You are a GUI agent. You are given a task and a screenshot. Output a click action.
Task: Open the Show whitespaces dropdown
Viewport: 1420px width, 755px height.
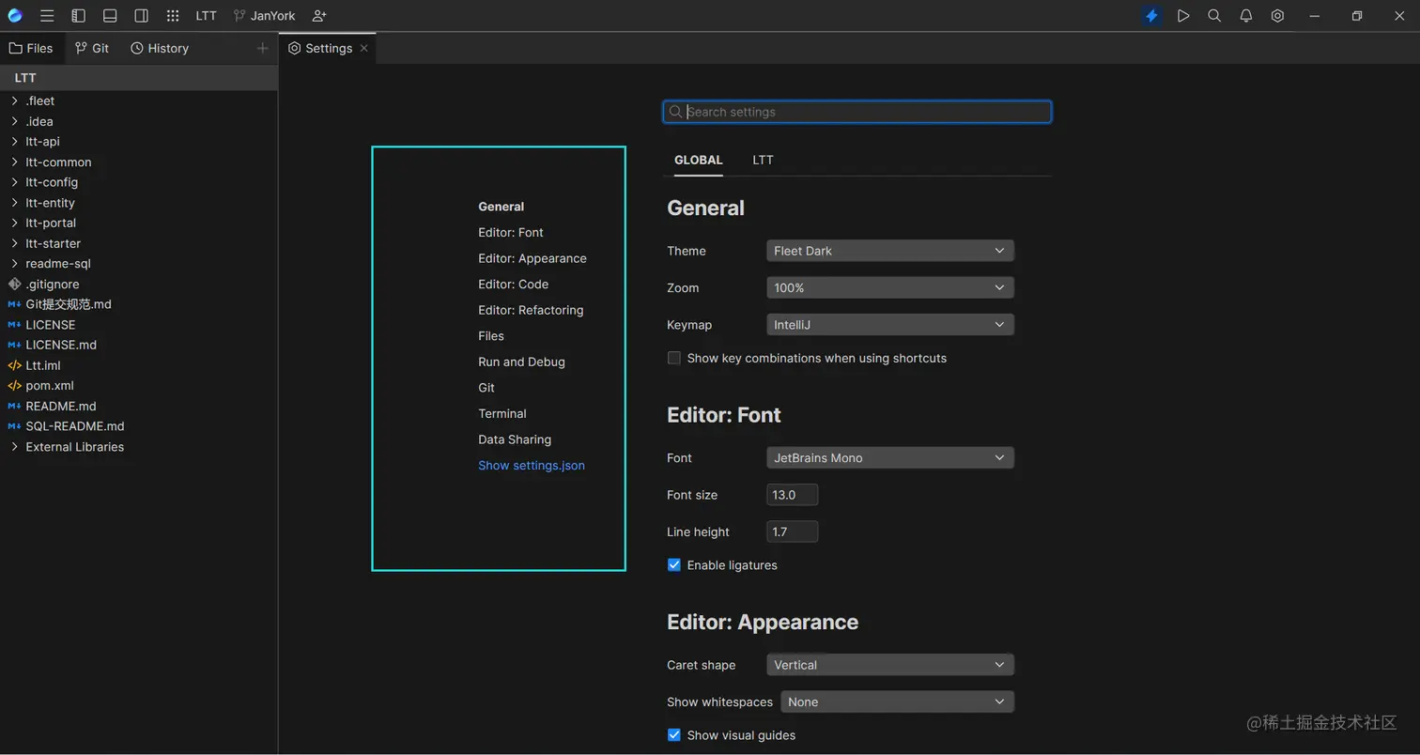pos(897,701)
